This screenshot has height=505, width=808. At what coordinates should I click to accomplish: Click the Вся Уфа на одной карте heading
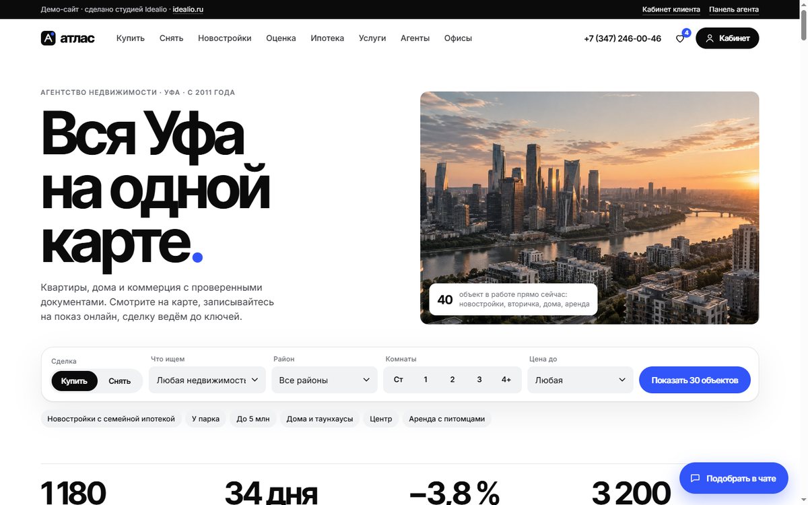point(156,189)
